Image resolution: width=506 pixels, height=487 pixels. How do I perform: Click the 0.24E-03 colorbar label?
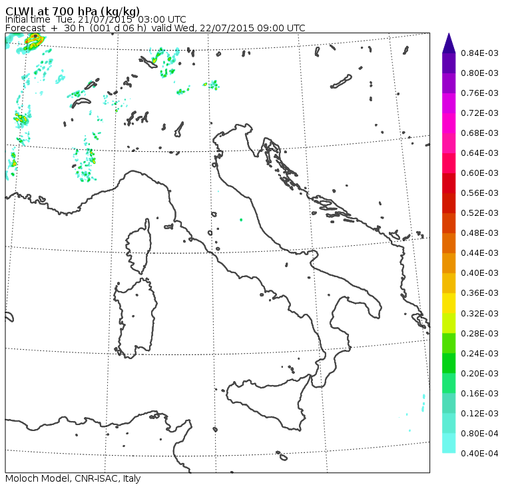(479, 354)
